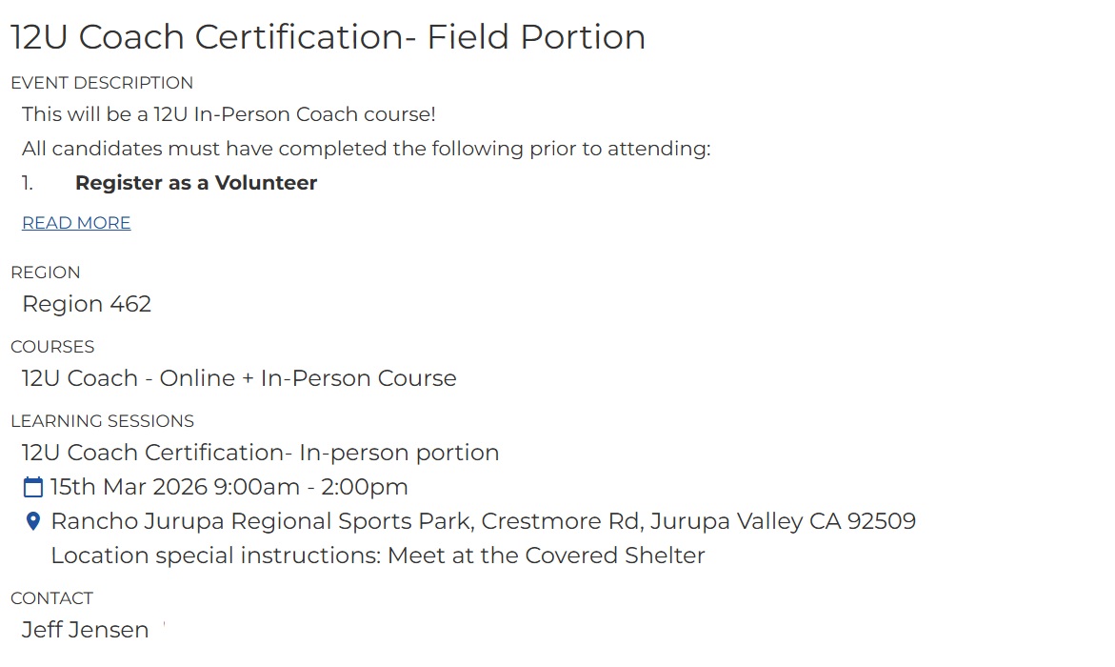Click the map pin location icon
This screenshot has width=1115, height=667.
point(33,522)
